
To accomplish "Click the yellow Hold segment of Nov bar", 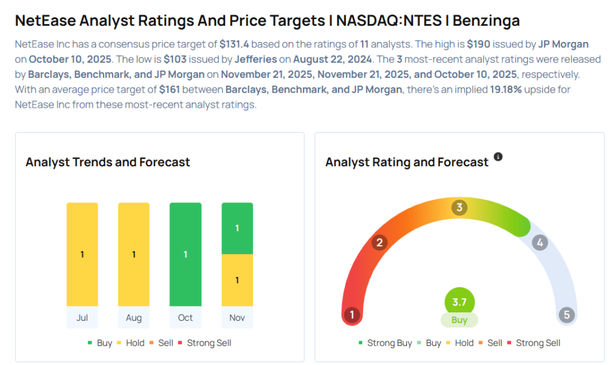I will click(x=237, y=280).
